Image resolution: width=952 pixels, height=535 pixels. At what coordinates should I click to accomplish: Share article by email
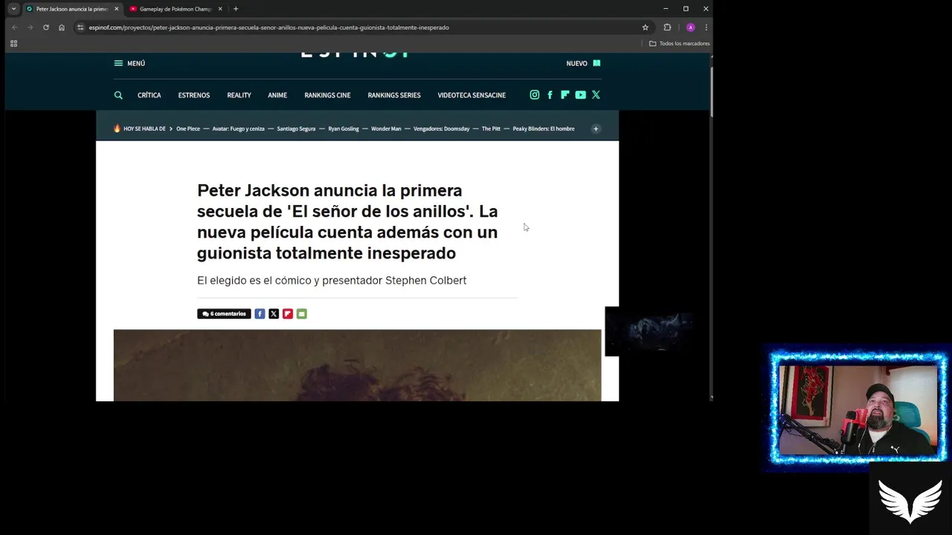(301, 314)
